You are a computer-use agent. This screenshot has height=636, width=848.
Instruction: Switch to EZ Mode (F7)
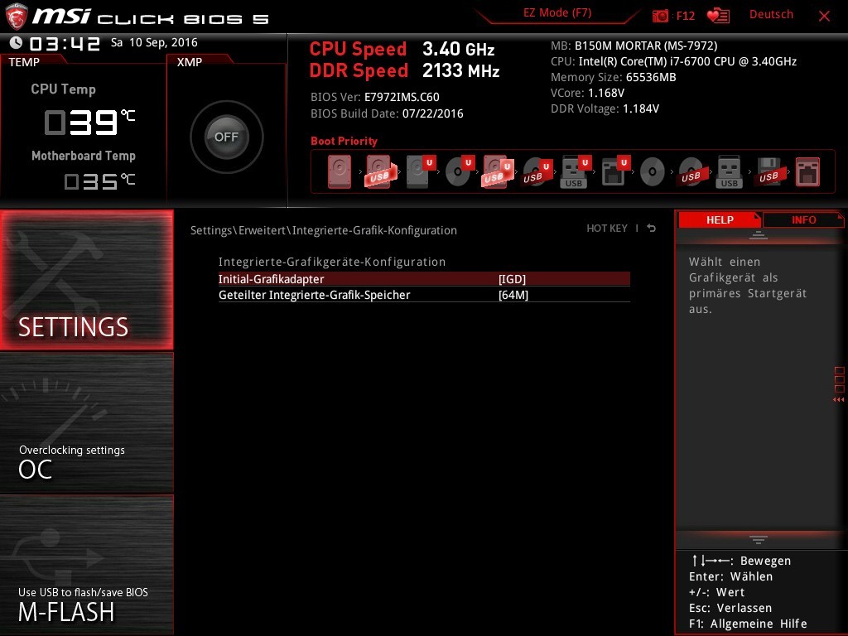click(557, 13)
